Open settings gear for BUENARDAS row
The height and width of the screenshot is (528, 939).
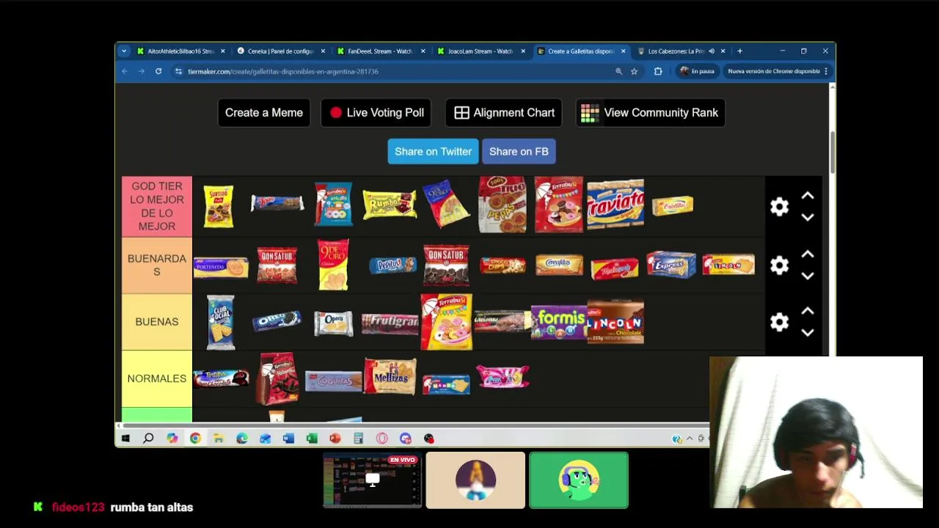(x=779, y=265)
